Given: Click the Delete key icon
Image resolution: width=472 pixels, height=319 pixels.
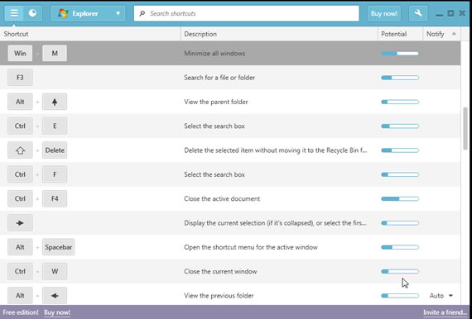Looking at the screenshot, I should [55, 150].
